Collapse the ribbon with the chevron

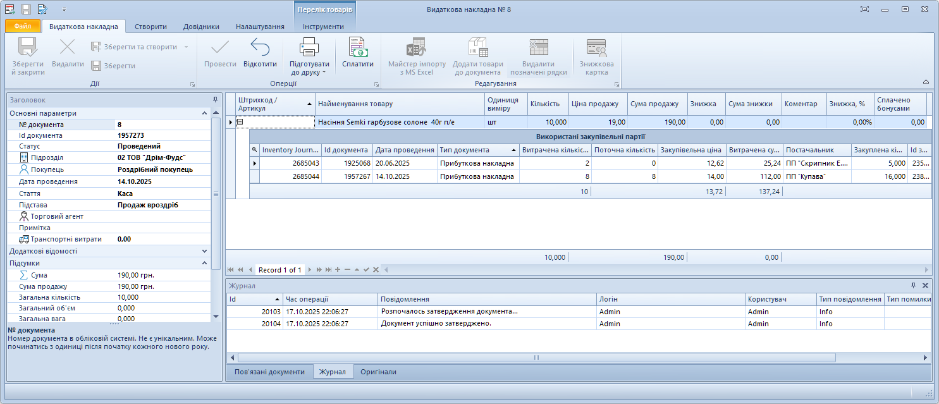926,82
